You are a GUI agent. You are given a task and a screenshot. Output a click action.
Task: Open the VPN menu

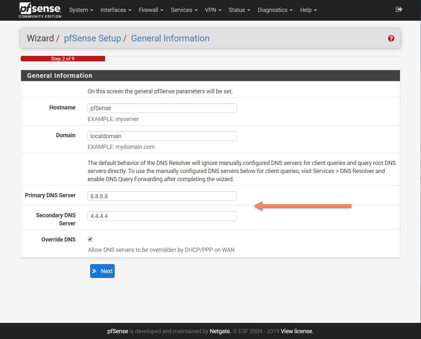point(213,10)
